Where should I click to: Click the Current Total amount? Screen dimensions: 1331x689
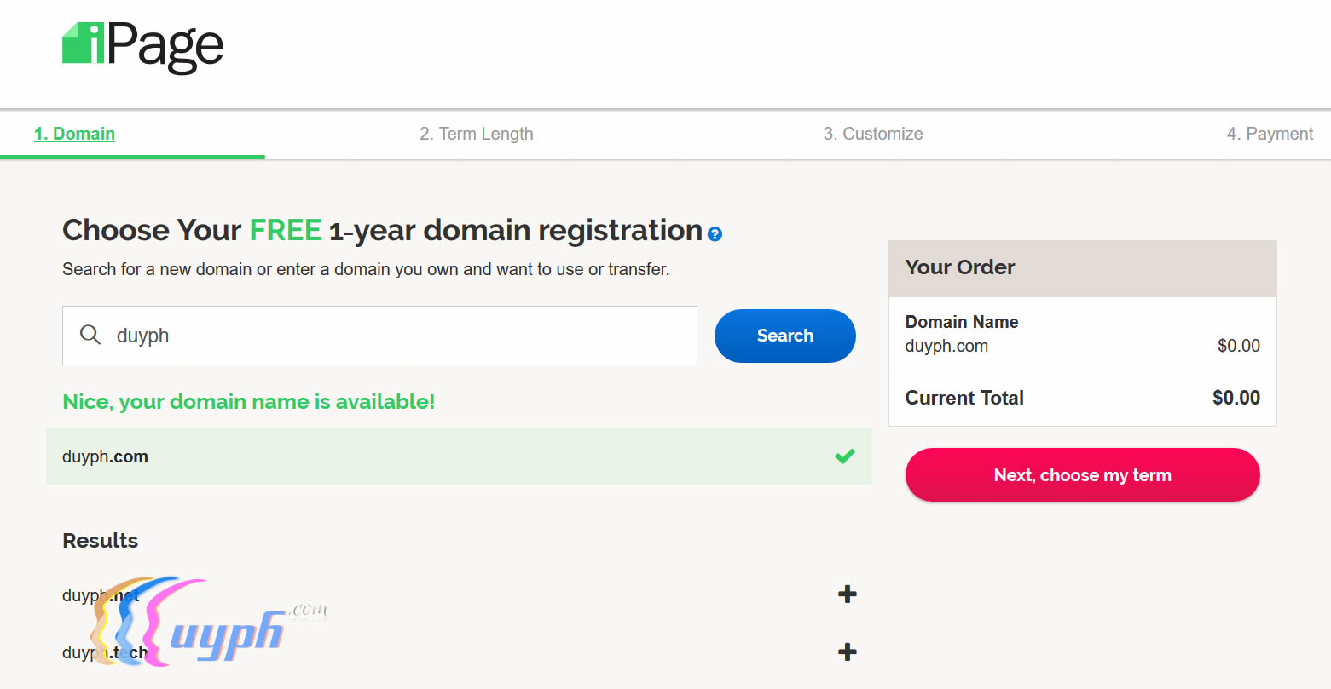1236,398
